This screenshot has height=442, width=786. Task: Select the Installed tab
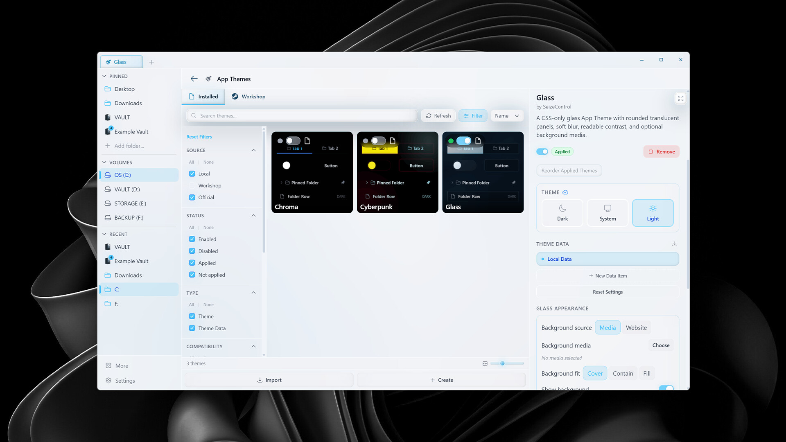click(203, 97)
